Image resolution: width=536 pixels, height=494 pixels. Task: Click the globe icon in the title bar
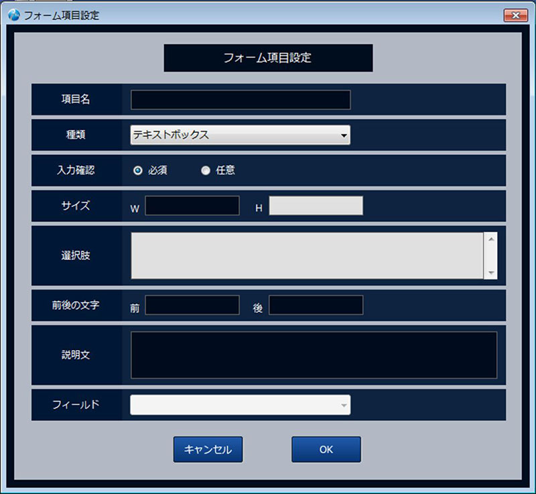tap(14, 15)
